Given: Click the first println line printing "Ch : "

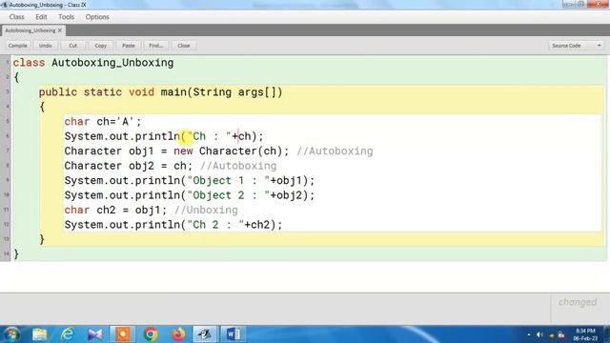Looking at the screenshot, I should pyautogui.click(x=164, y=136).
